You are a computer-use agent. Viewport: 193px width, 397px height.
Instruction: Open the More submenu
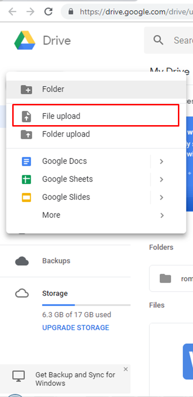(x=96, y=215)
